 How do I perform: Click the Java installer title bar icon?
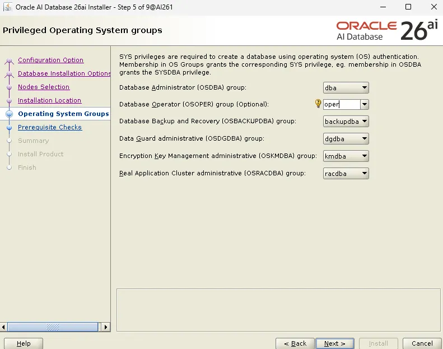point(8,7)
